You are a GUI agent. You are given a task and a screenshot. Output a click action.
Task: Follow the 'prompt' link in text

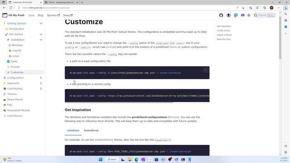pyautogui.click(x=111, y=47)
